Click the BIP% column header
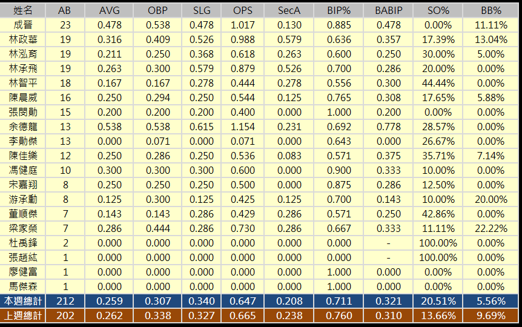Viewport: 522px width, 327px height. 339,10
